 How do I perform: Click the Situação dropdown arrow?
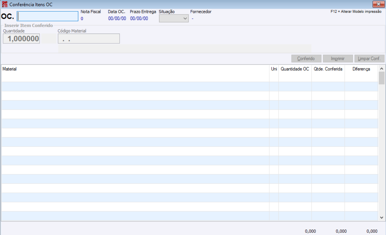[185, 18]
